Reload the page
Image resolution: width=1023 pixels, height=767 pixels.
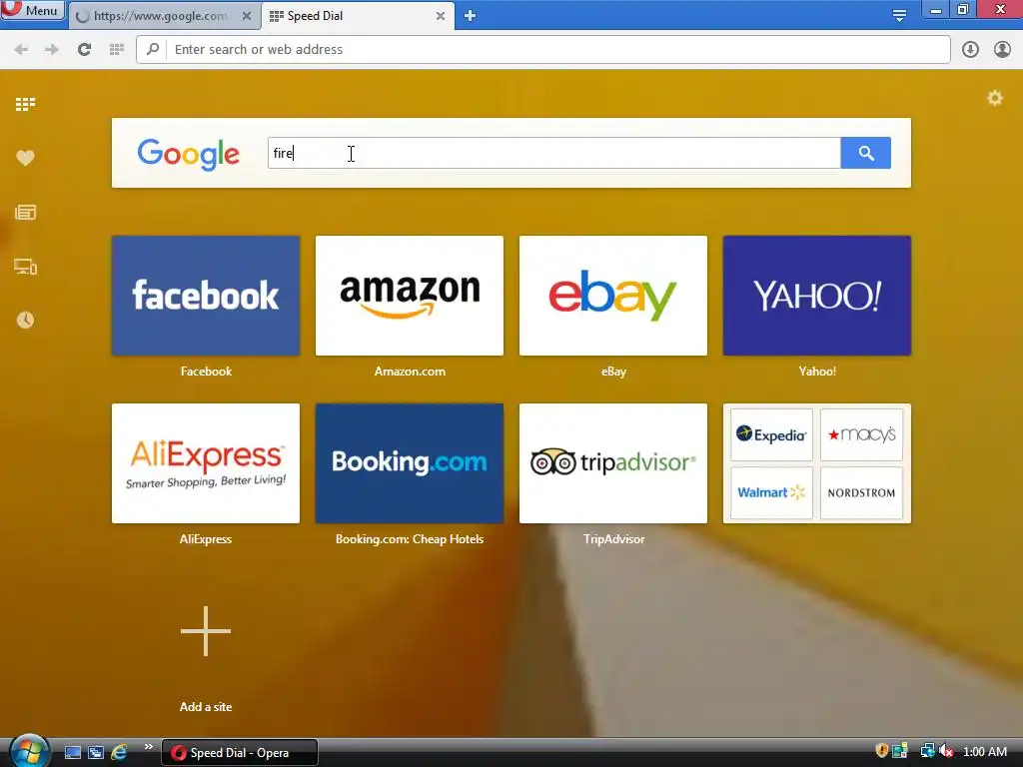click(x=84, y=50)
